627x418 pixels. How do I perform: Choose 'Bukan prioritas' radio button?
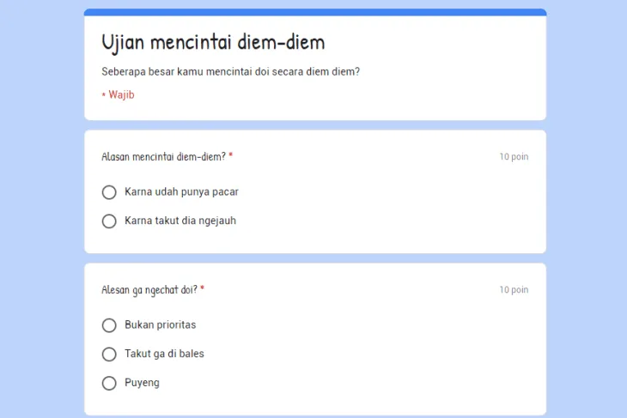(x=109, y=325)
